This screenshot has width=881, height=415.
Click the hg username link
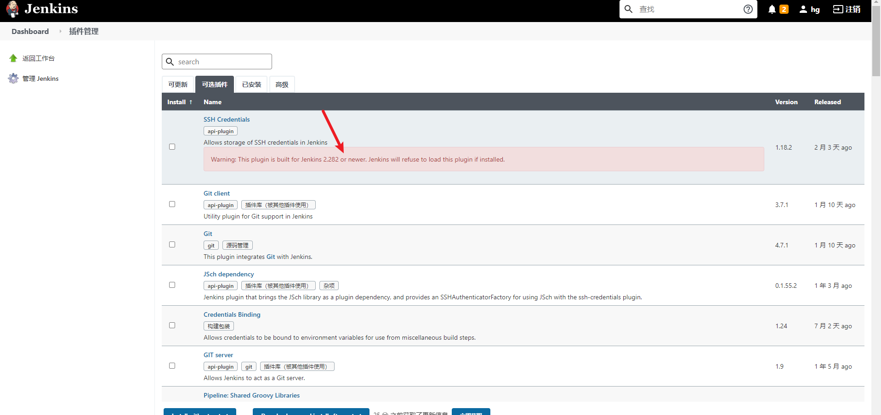pos(815,9)
